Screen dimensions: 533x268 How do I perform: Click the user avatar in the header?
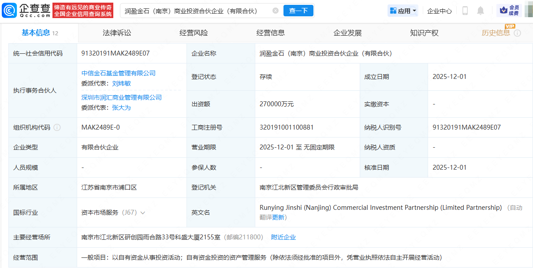point(528,11)
